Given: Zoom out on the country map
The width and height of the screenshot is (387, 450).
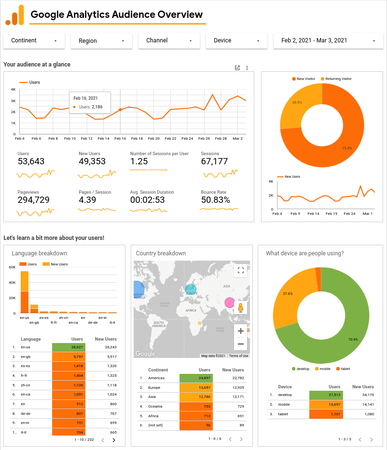Looking at the screenshot, I should tap(240, 344).
